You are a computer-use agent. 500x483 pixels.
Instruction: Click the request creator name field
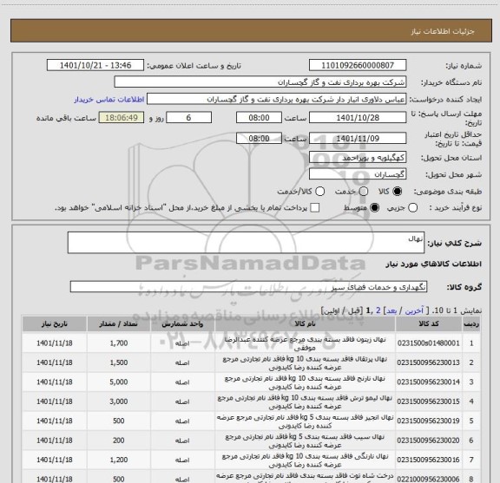click(276, 100)
